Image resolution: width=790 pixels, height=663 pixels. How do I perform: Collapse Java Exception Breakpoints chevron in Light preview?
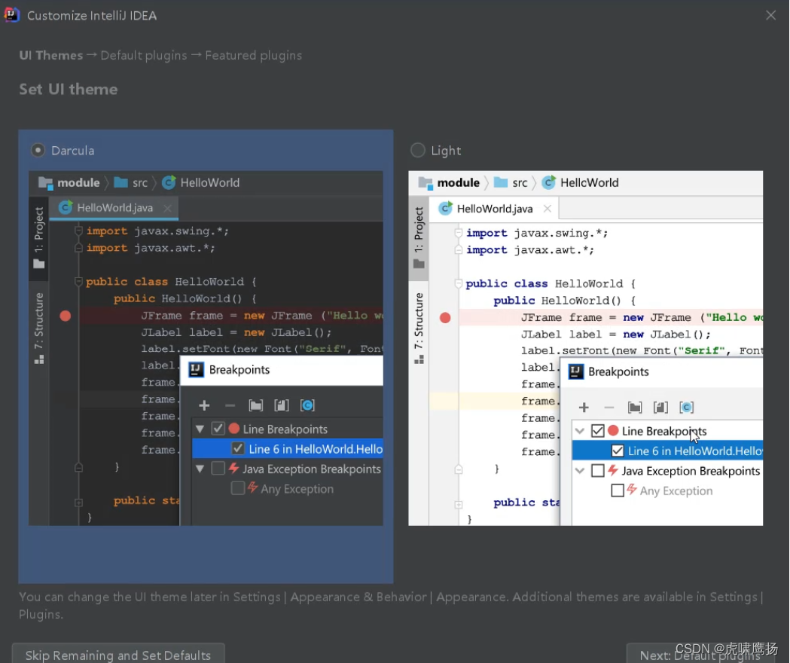580,471
